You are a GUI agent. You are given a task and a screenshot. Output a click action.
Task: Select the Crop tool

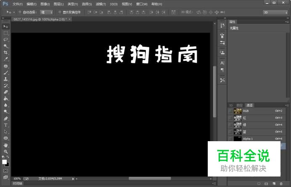pos(6,53)
